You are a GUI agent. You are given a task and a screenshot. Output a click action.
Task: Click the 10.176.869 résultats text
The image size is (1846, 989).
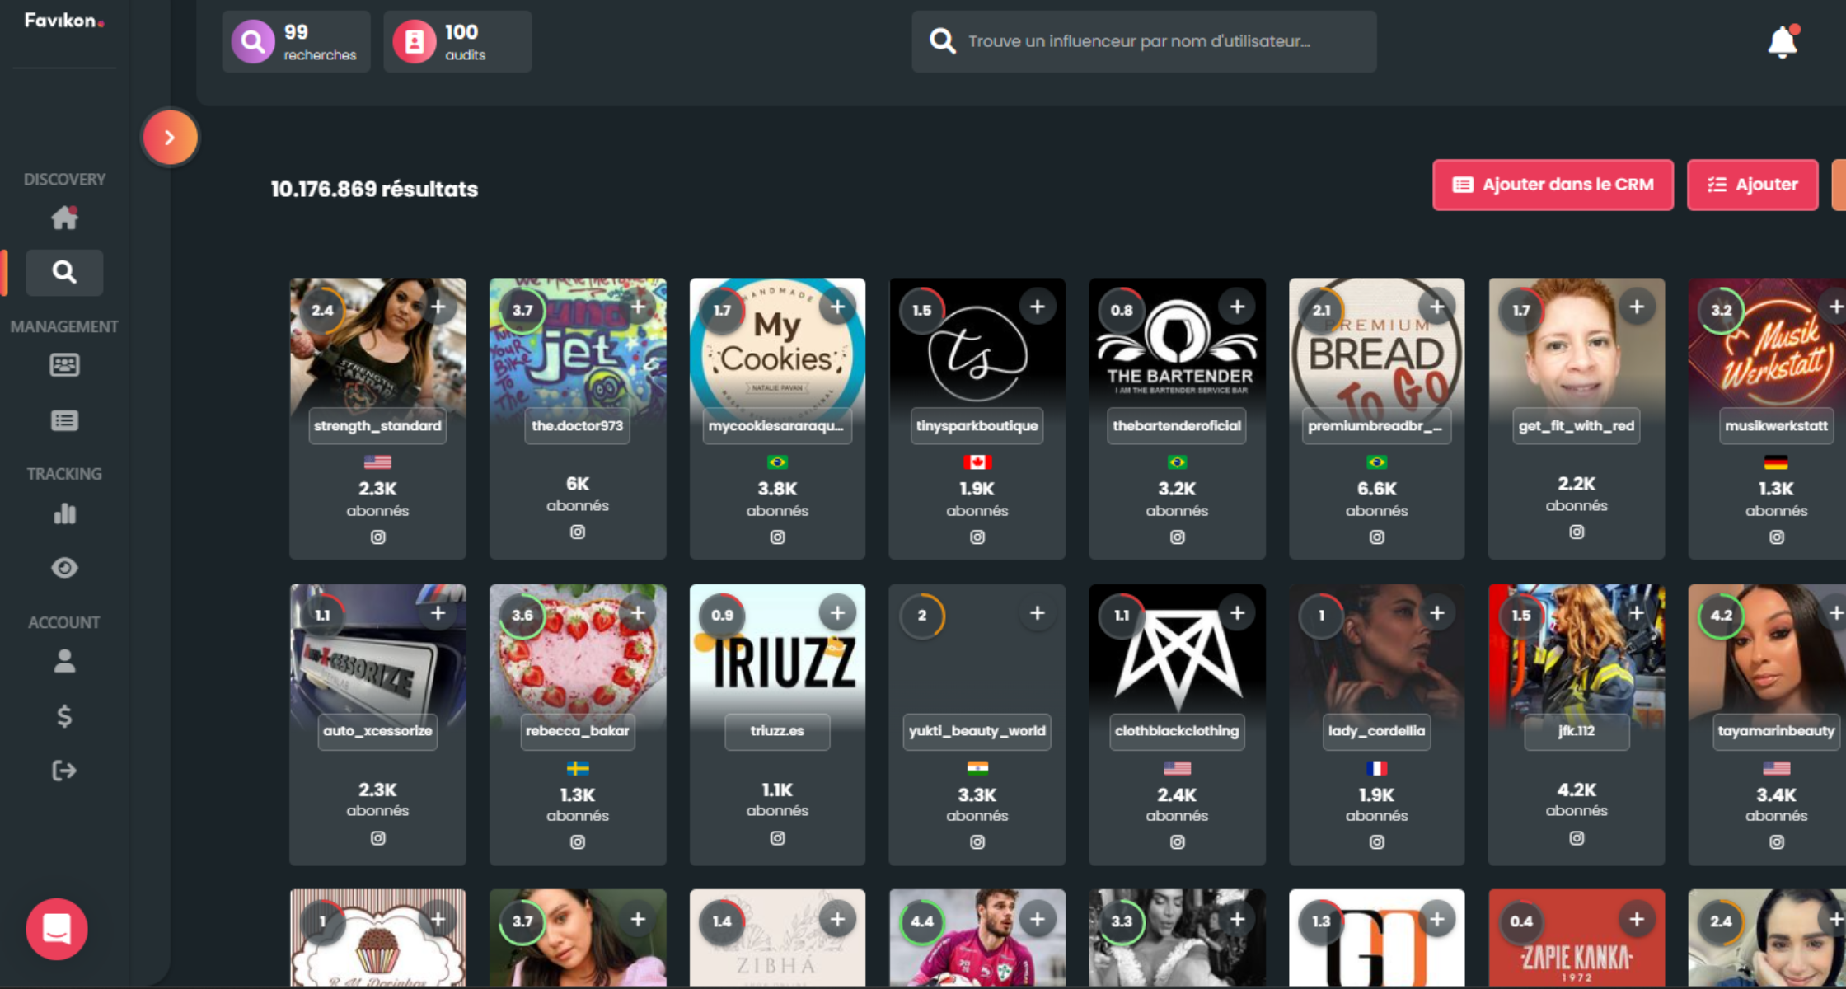pos(374,190)
